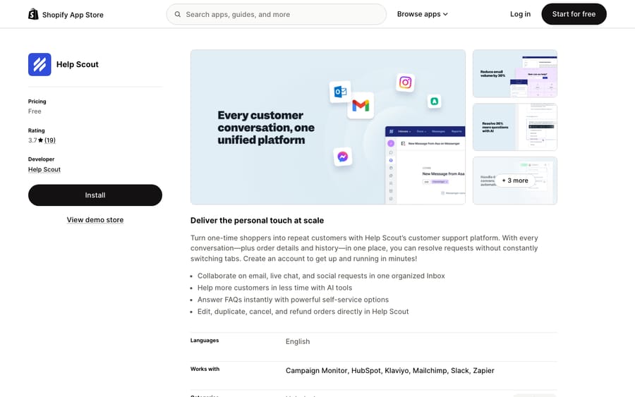Click the 'Works with' label

coord(205,369)
